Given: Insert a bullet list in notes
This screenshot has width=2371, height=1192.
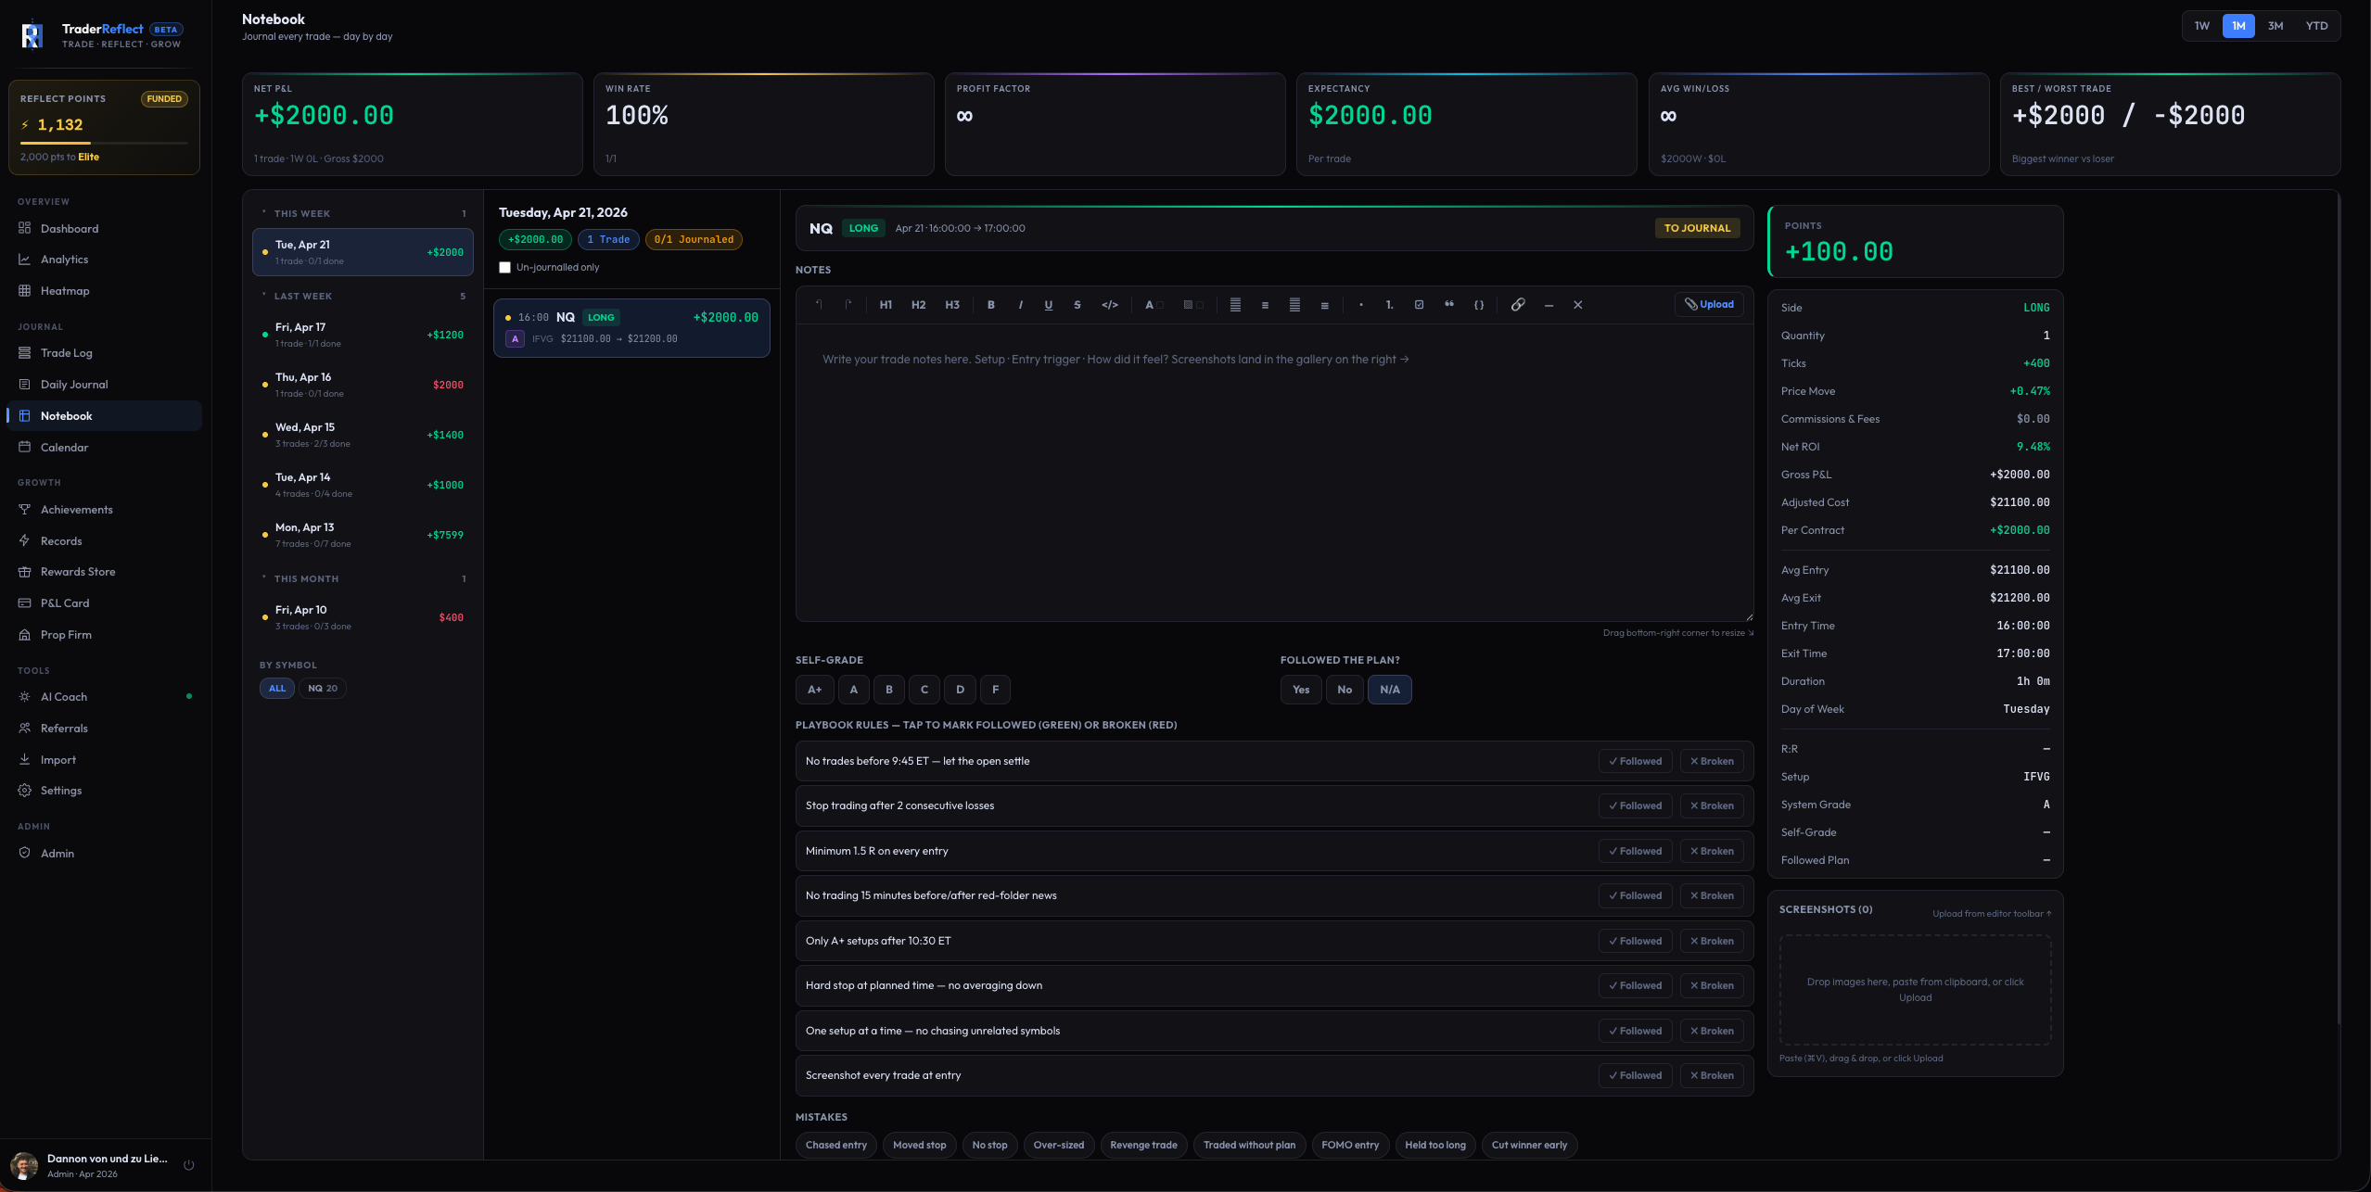Looking at the screenshot, I should 1360,305.
